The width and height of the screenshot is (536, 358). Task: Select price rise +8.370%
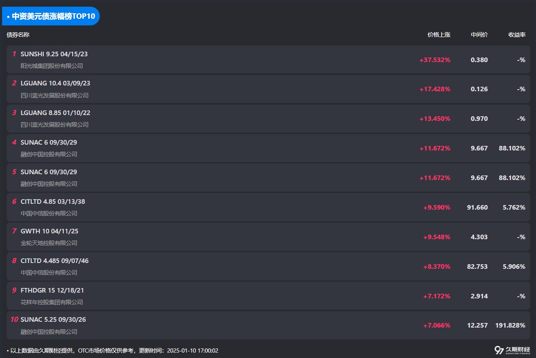437,266
